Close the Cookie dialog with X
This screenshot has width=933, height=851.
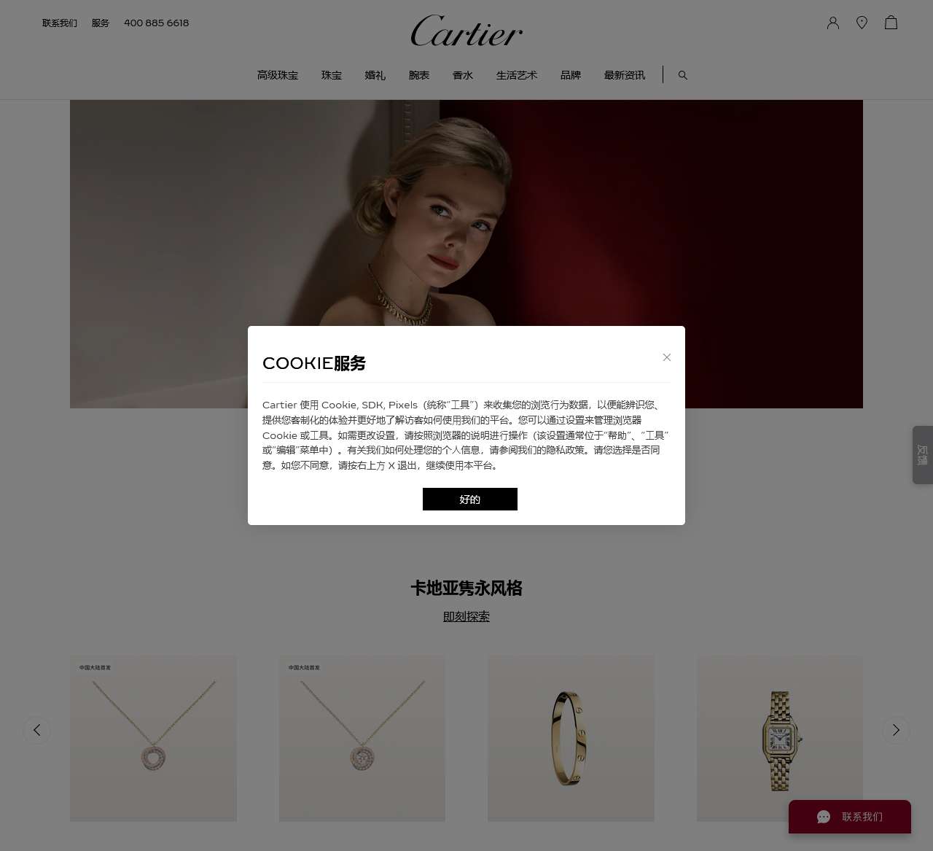pos(667,357)
